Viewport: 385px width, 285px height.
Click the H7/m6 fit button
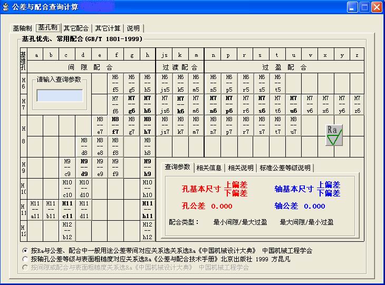pos(196,105)
